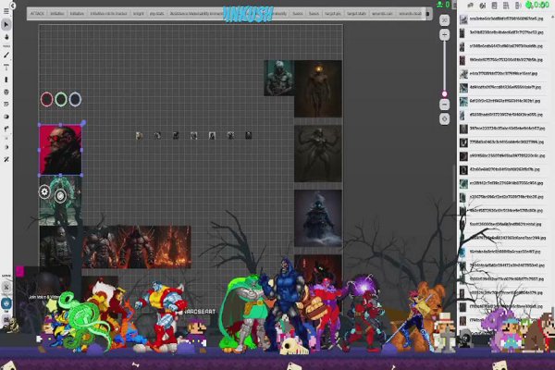Image resolution: width=555 pixels, height=370 pixels.
Task: Pick the layer tool below the Select arrow
Action: (6, 37)
